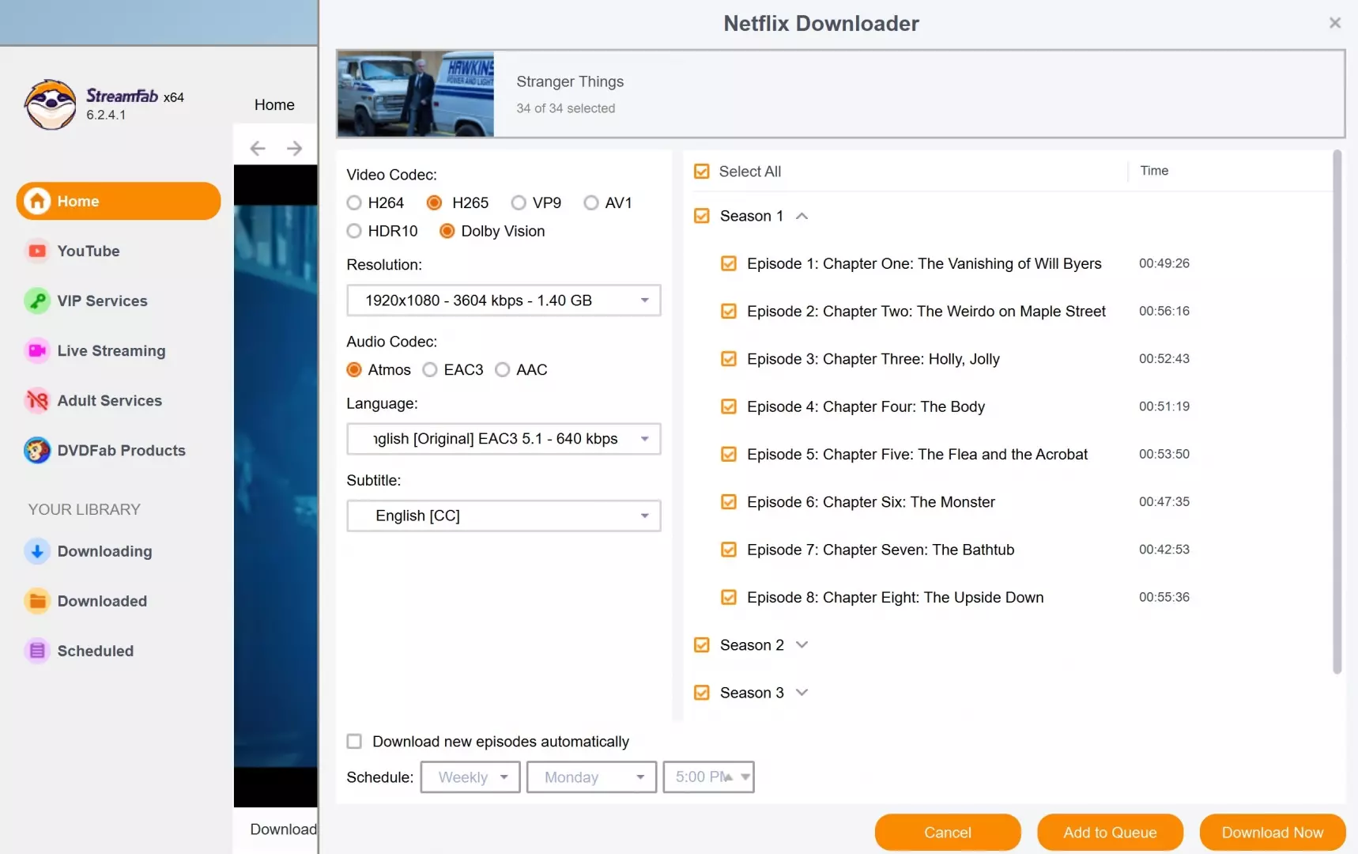Go forward with the right arrow
Image resolution: width=1358 pixels, height=854 pixels.
(x=294, y=148)
